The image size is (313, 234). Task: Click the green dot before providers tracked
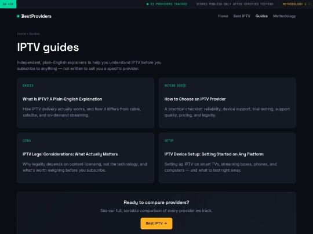click(148, 4)
